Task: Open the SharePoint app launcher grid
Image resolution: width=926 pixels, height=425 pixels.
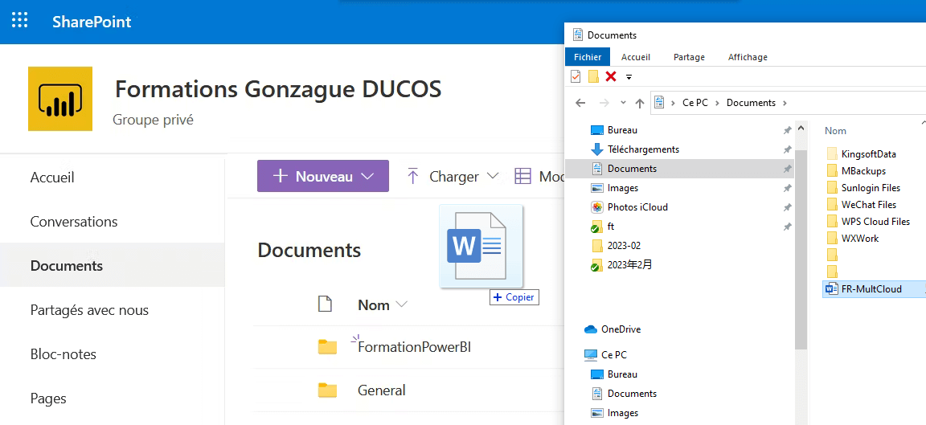Action: pos(19,21)
